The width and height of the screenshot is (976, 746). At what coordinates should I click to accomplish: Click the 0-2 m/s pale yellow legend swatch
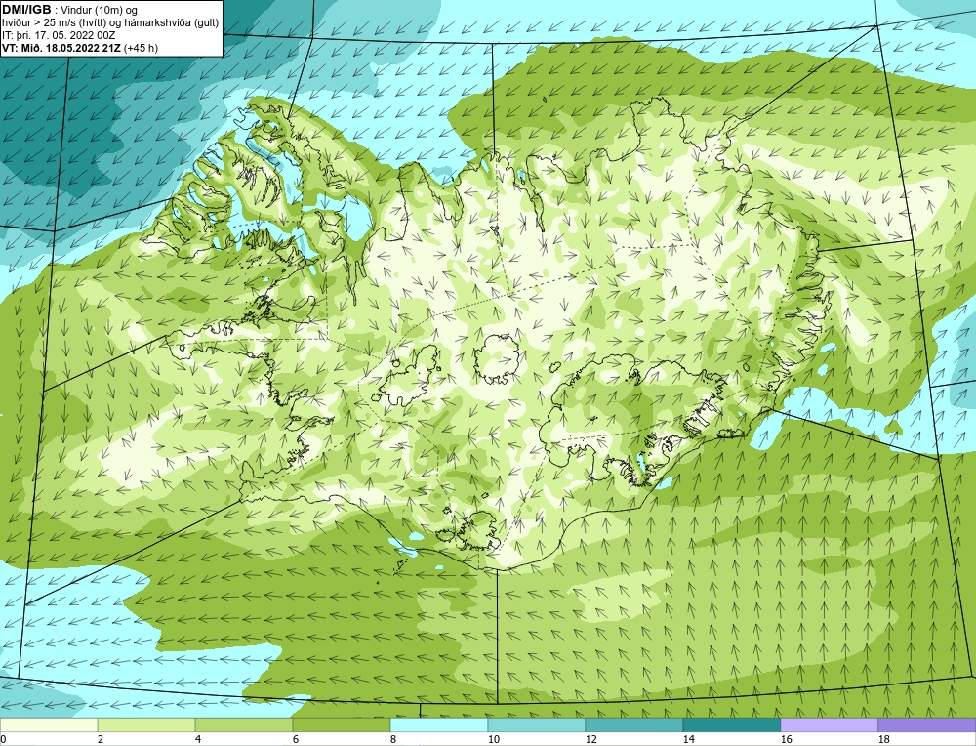coord(49,725)
